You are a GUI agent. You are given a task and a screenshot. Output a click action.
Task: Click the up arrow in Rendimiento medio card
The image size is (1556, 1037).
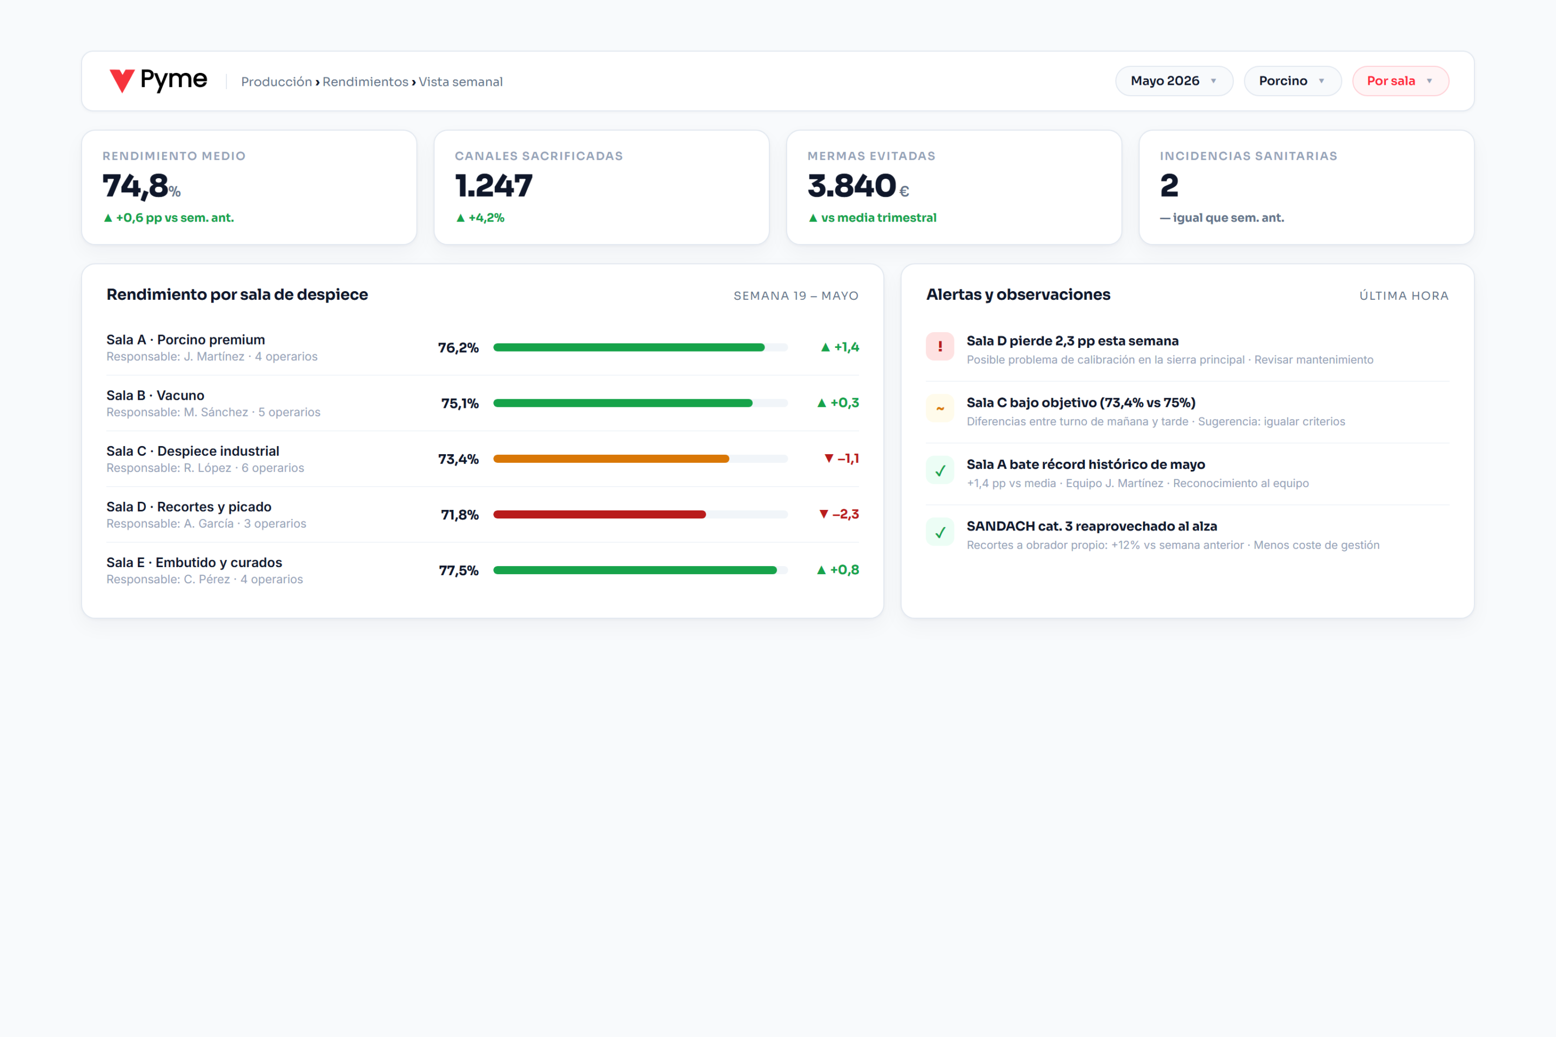tap(108, 218)
